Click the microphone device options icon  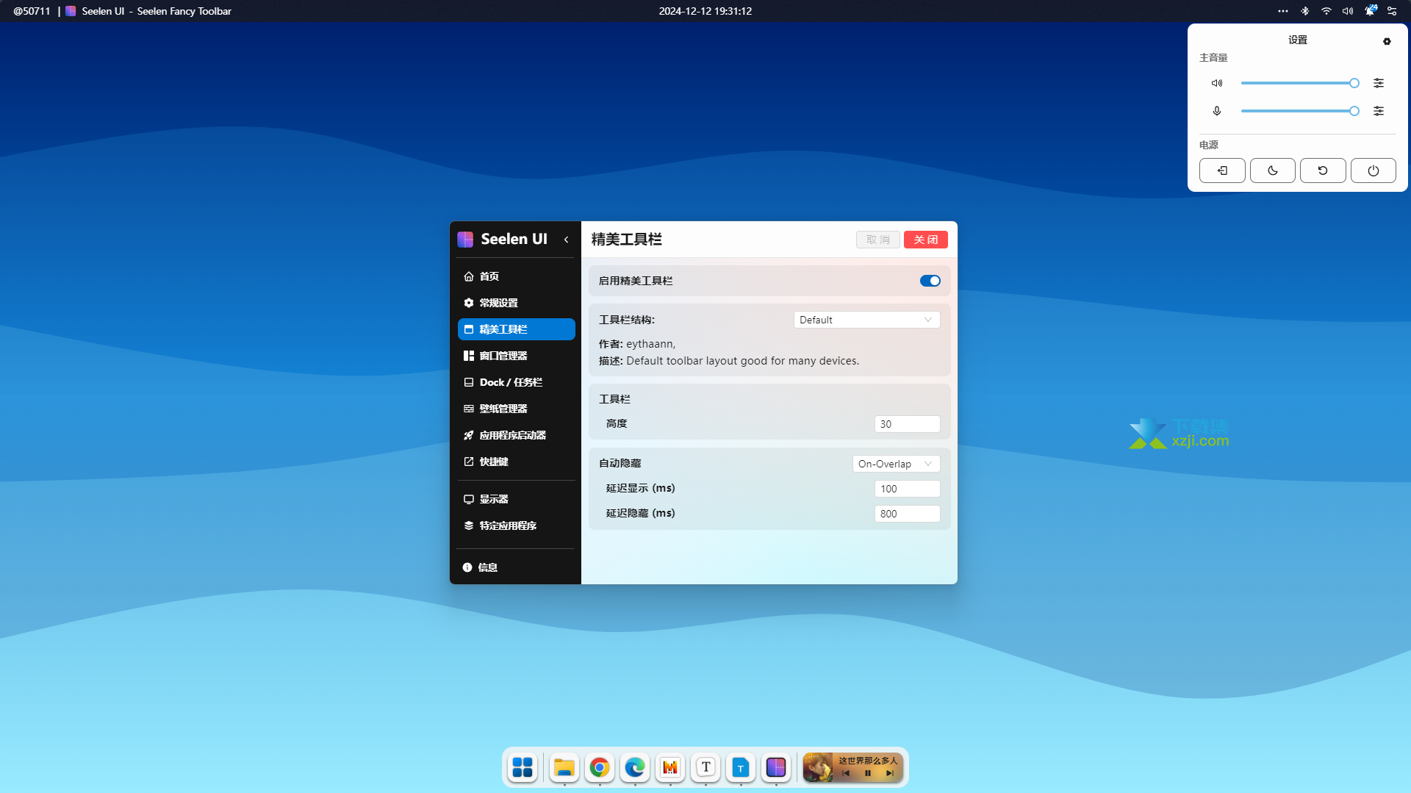[1379, 111]
